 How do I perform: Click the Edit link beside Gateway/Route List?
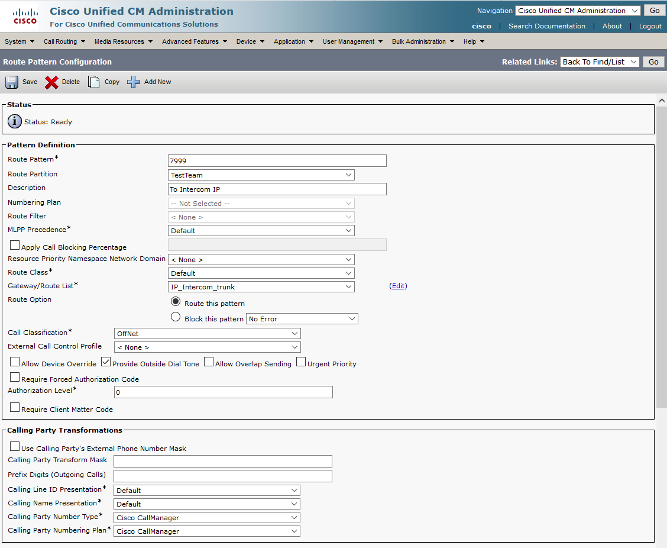398,286
